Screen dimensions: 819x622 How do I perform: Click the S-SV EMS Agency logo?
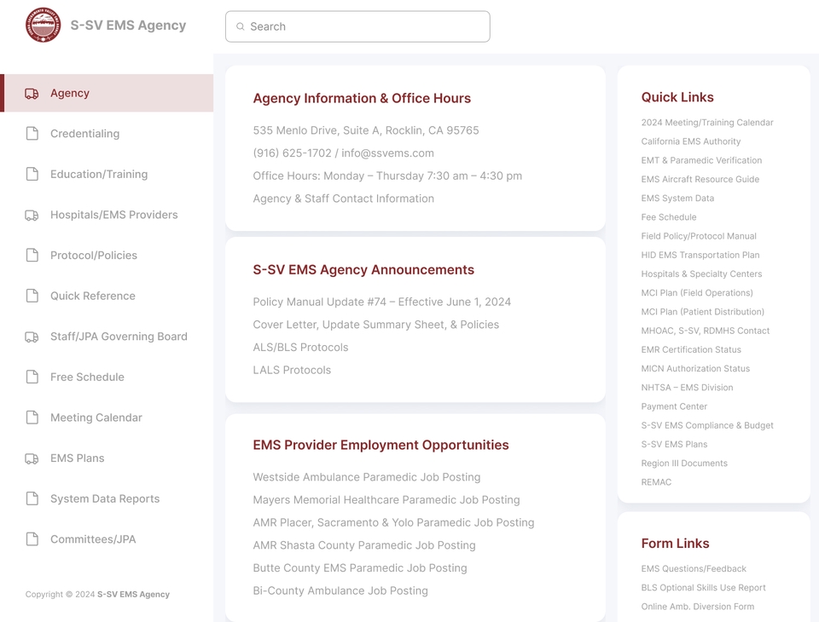point(43,26)
